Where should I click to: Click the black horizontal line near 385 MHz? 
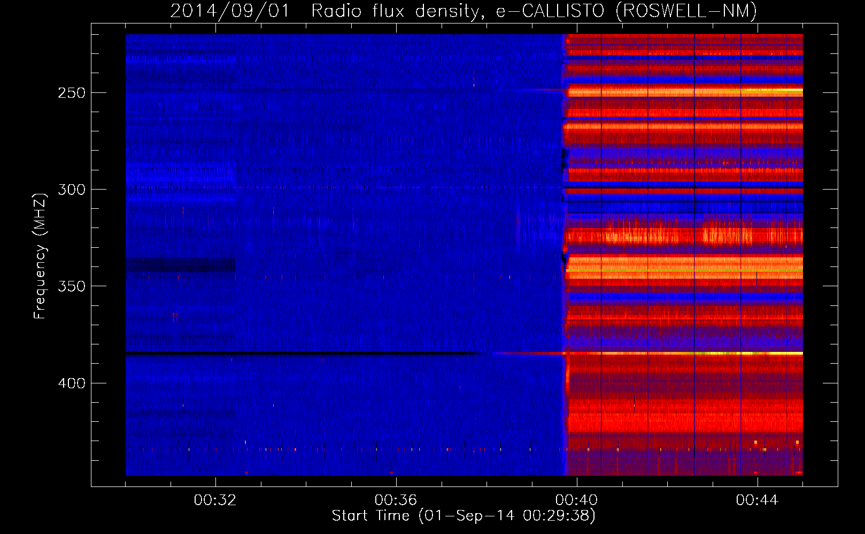(302, 354)
